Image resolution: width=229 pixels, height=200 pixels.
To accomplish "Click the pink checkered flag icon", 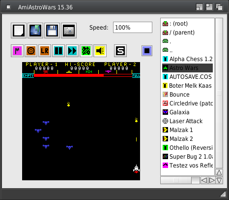I will pyautogui.click(x=17, y=51).
